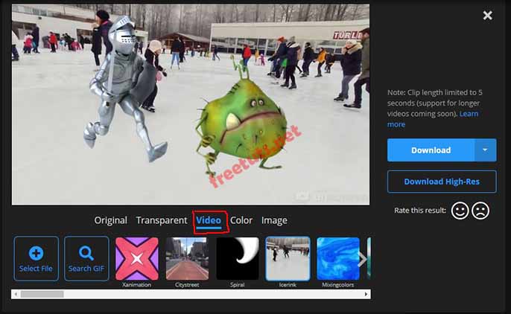The height and width of the screenshot is (314, 511).
Task: Click the video preview of the ice rink
Action: [x=191, y=104]
